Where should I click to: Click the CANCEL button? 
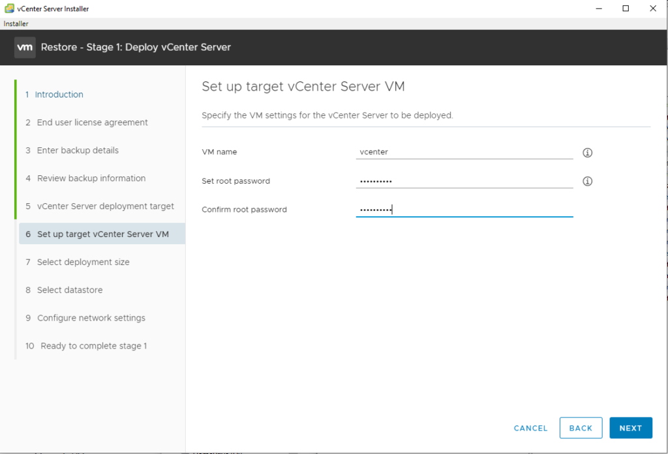click(x=530, y=428)
